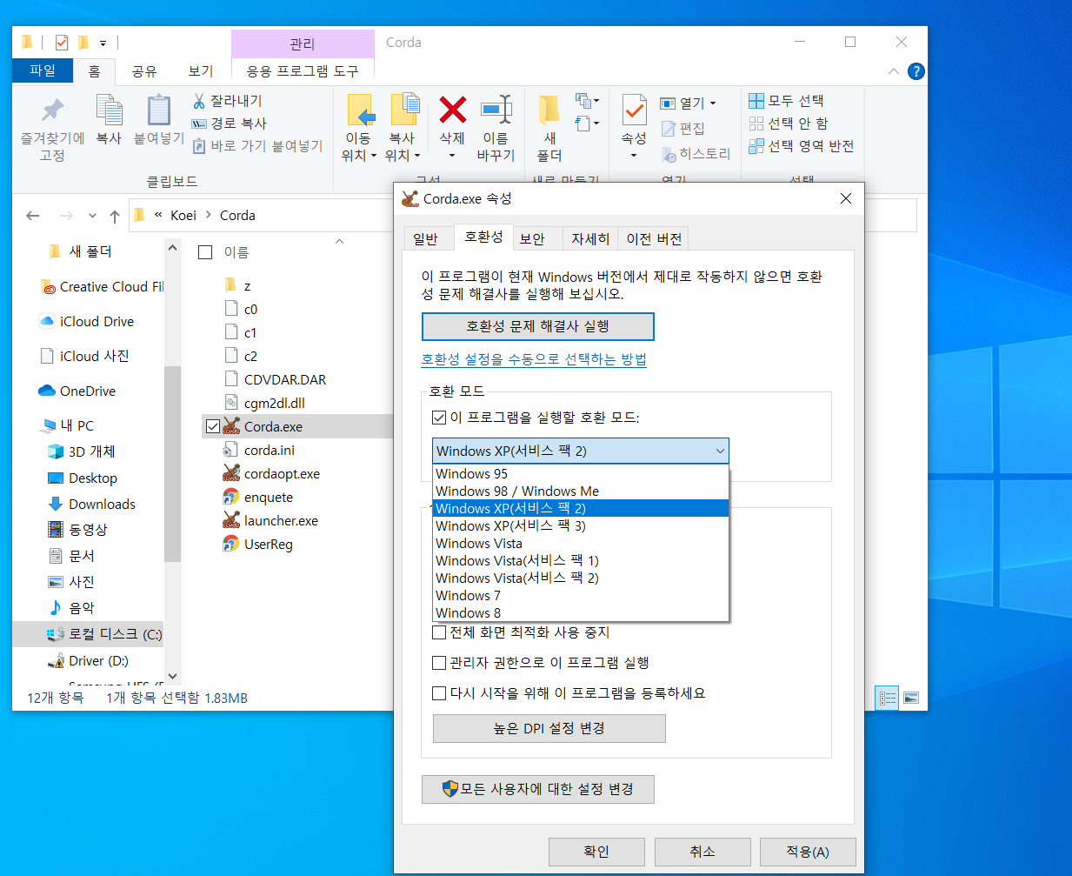The width and height of the screenshot is (1072, 876).
Task: Click 선택 영역 반전 in ribbon
Action: (801, 146)
